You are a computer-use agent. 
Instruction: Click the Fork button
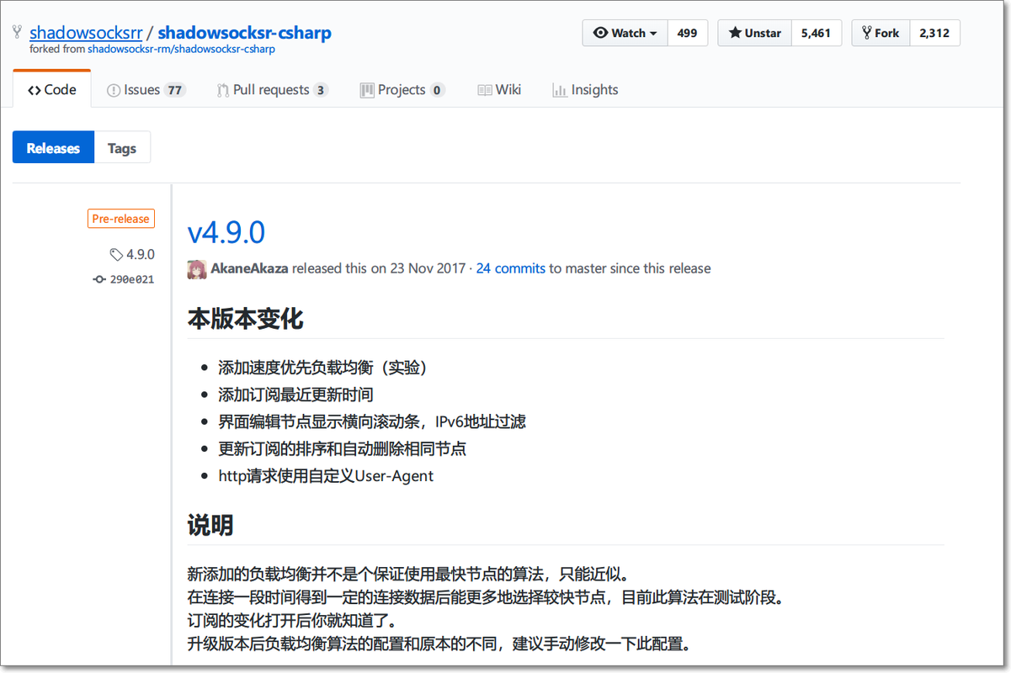(880, 33)
